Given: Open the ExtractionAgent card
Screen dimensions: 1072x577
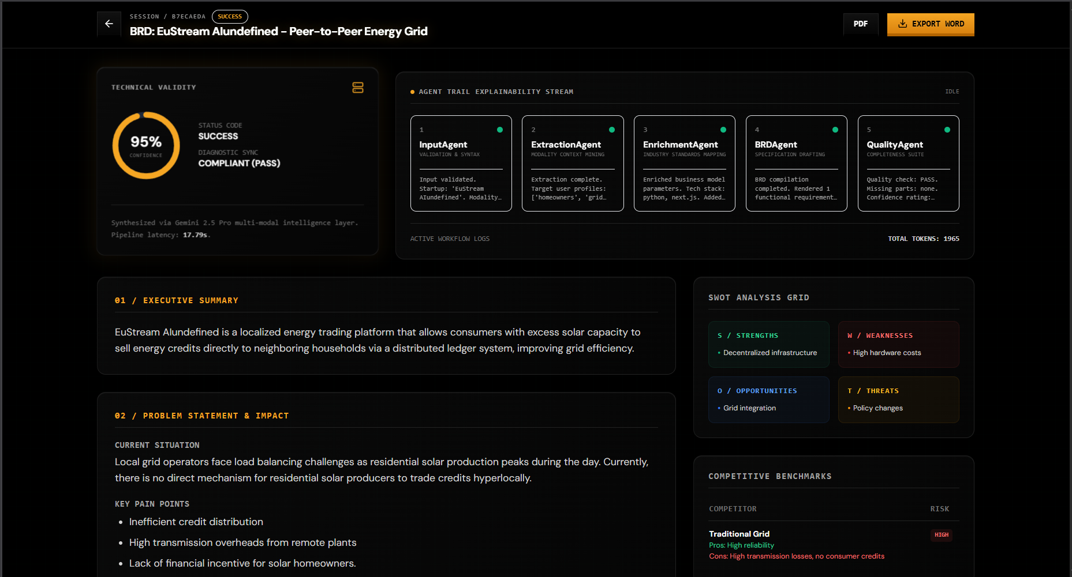Looking at the screenshot, I should tap(573, 163).
